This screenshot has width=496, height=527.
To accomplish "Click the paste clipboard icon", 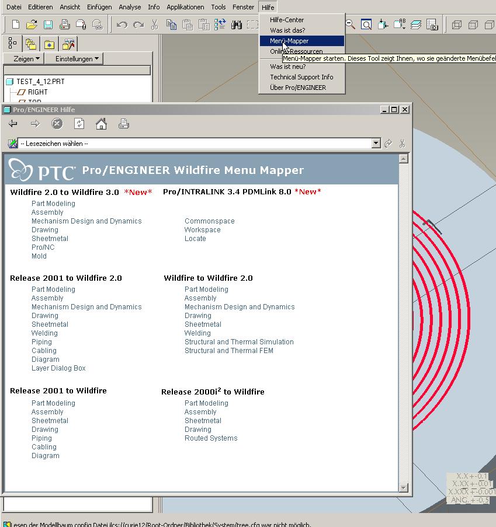I will (x=188, y=25).
